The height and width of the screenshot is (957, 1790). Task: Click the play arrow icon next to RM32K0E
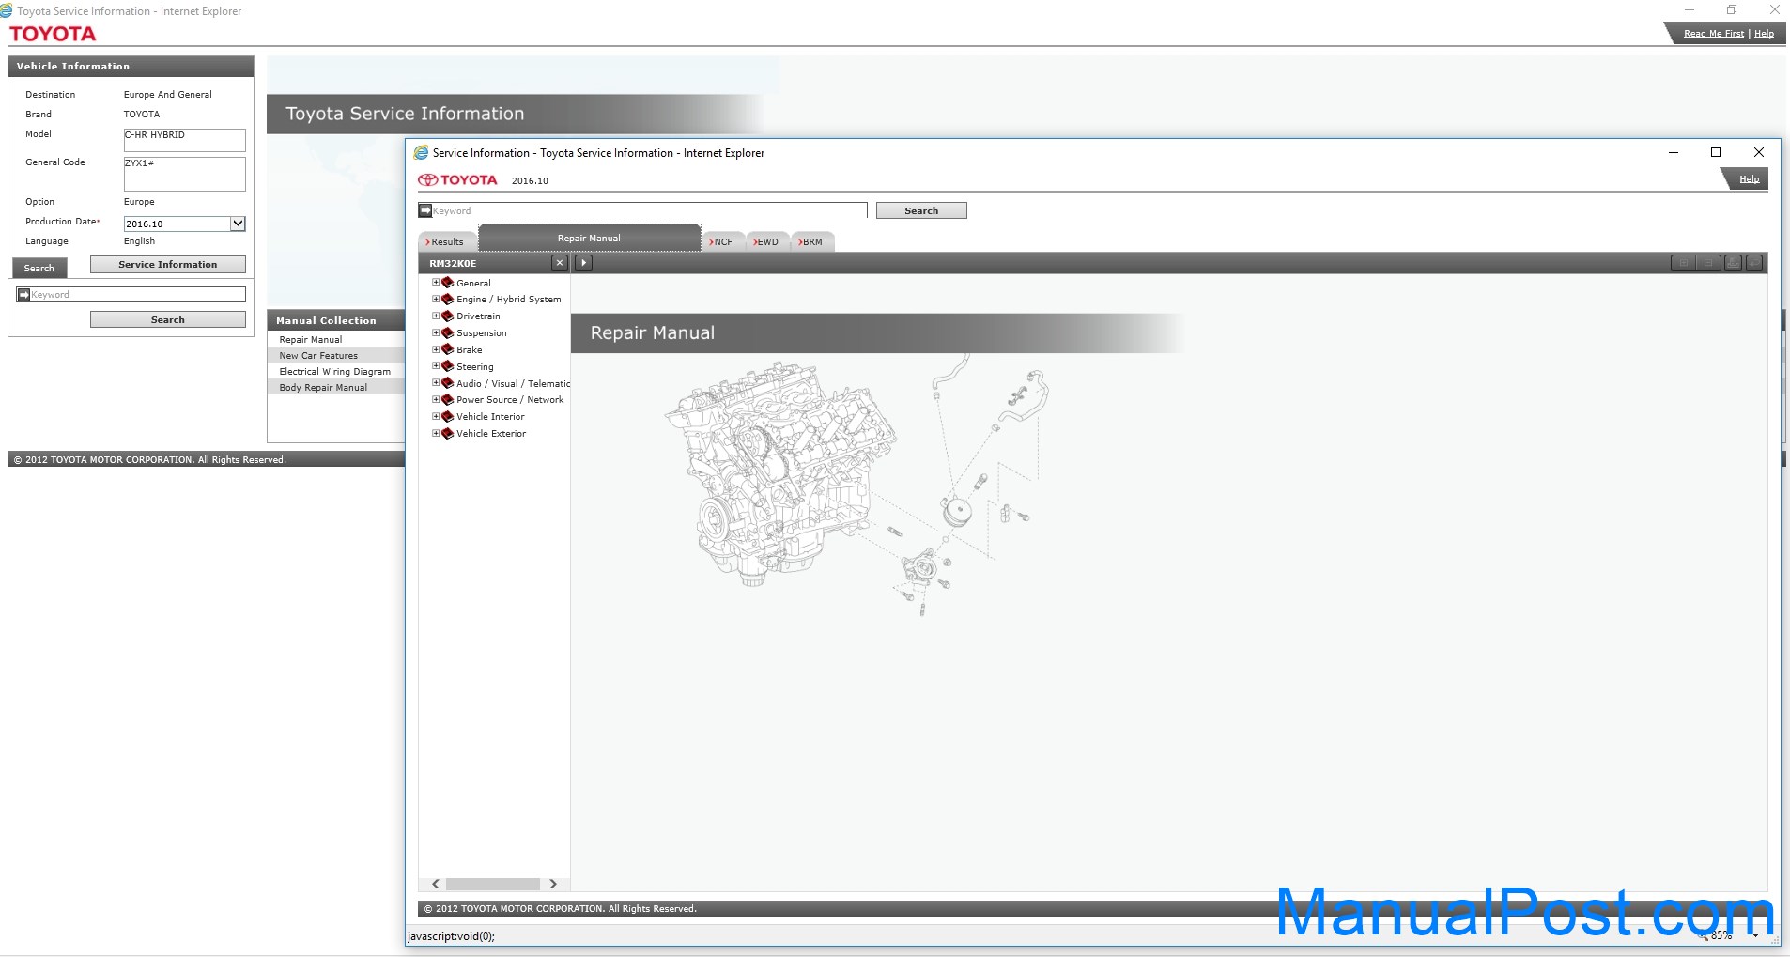point(584,263)
